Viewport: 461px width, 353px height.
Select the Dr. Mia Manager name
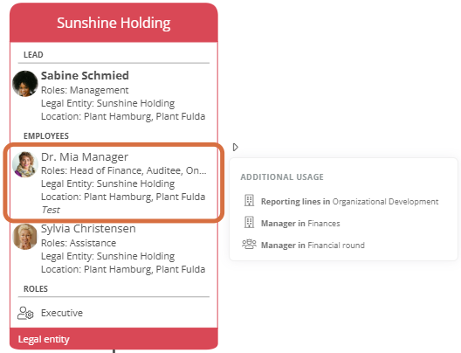click(x=85, y=156)
